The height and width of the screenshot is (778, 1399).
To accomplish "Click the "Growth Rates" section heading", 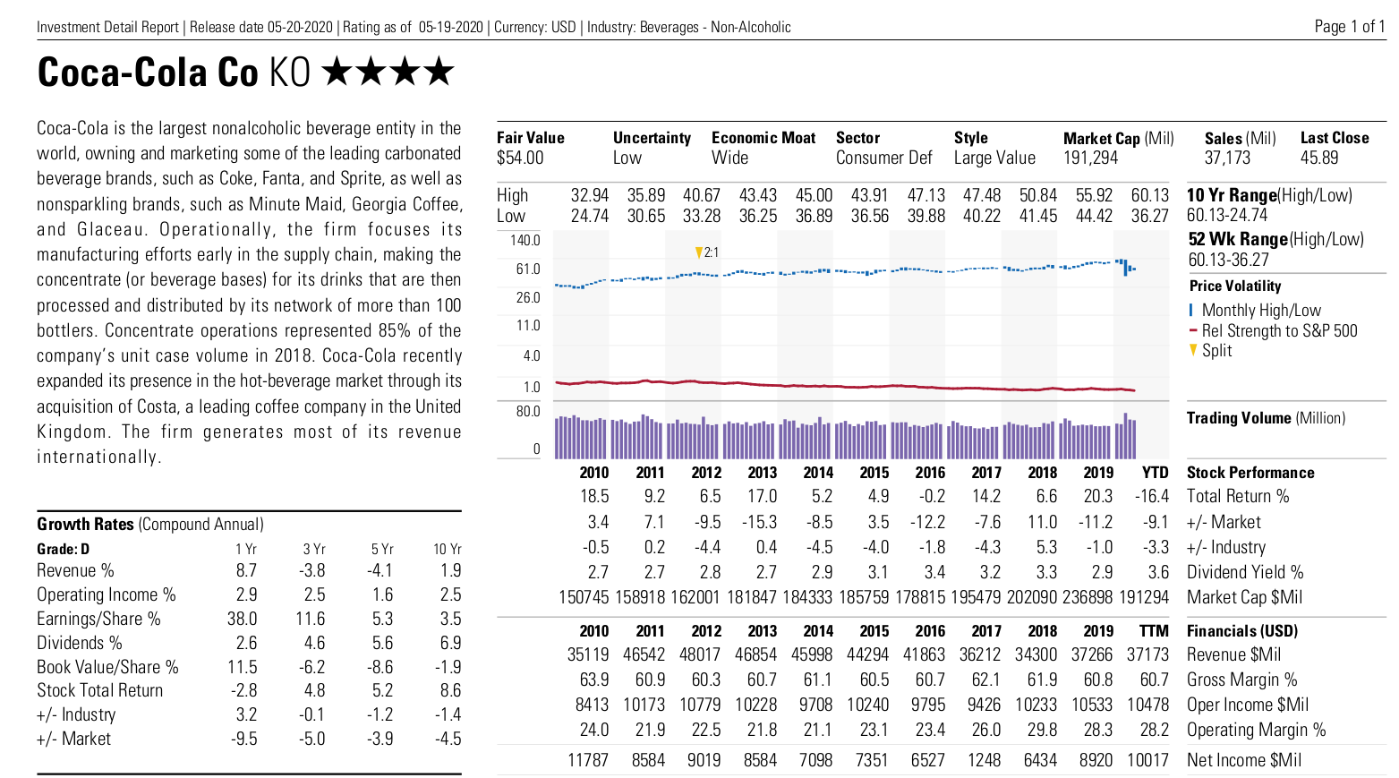I will click(85, 525).
